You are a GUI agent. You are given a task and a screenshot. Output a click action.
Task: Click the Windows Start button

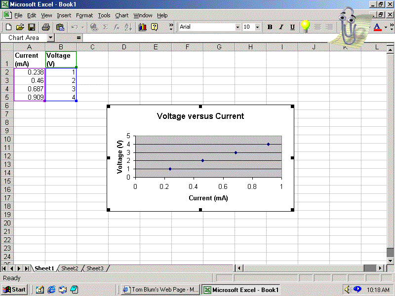14,290
